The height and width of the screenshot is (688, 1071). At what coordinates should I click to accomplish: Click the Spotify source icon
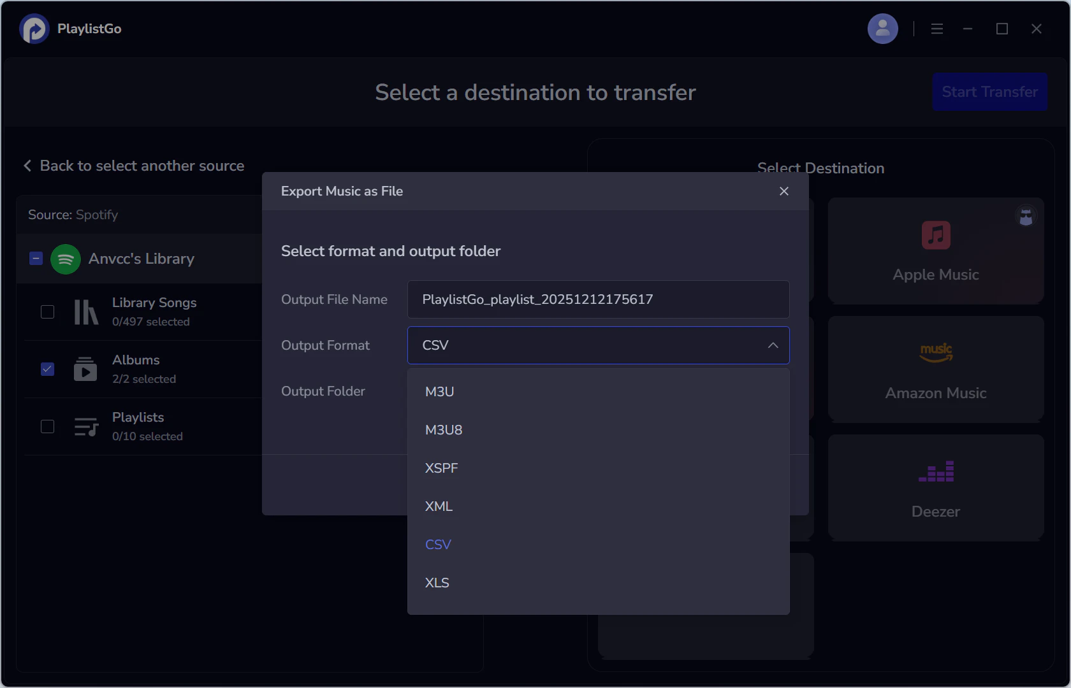tap(65, 259)
